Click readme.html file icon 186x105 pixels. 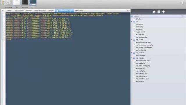click(x=134, y=32)
